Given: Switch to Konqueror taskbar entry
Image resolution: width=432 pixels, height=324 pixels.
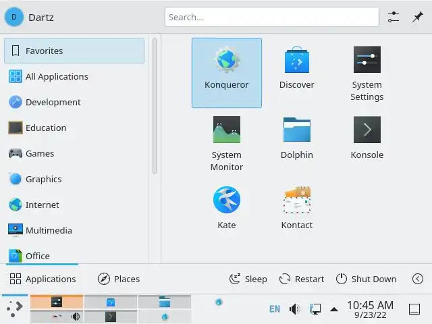Looking at the screenshot, I should (165, 317).
